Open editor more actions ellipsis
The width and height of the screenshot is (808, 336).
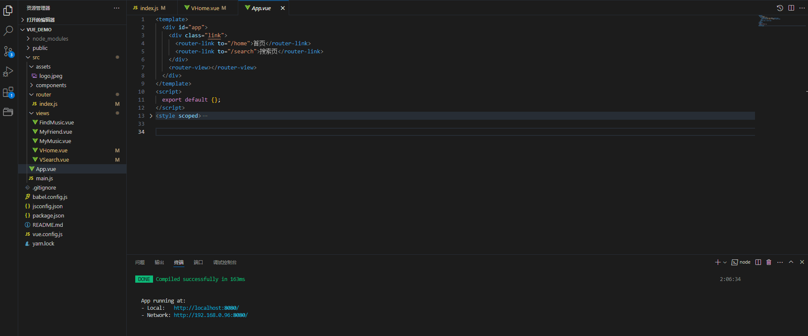point(802,8)
